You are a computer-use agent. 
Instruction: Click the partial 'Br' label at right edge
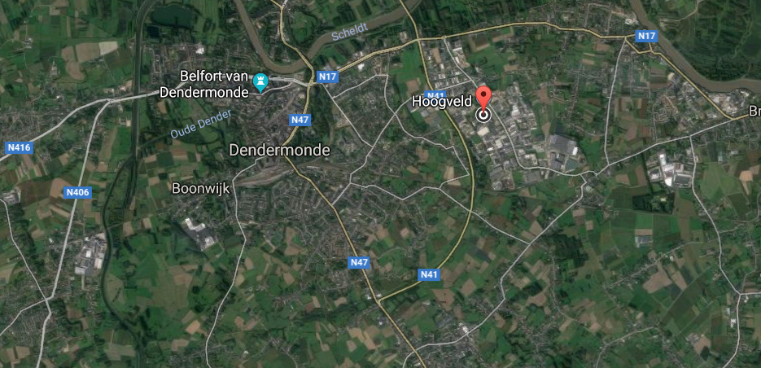tap(754, 112)
